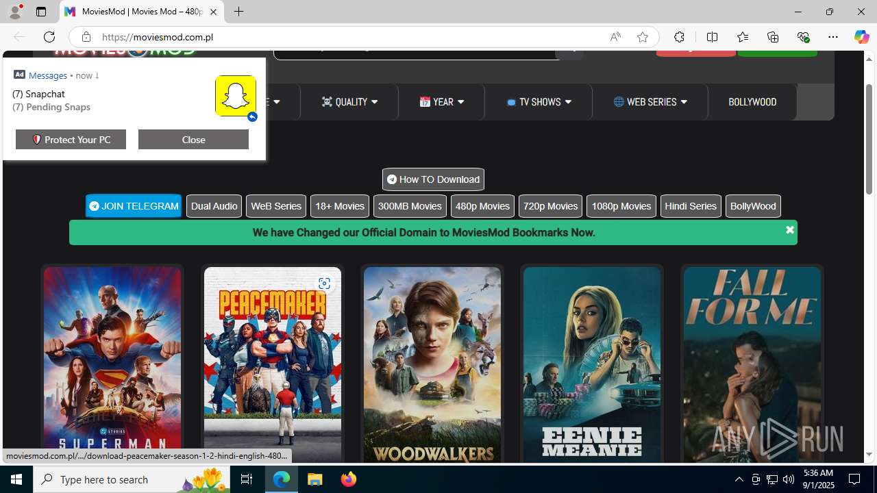Open the taskbar clock showing 5:36 AM
This screenshot has width=877, height=493.
click(x=818, y=479)
